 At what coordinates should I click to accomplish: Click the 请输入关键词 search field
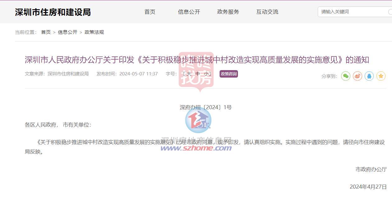click(x=353, y=12)
